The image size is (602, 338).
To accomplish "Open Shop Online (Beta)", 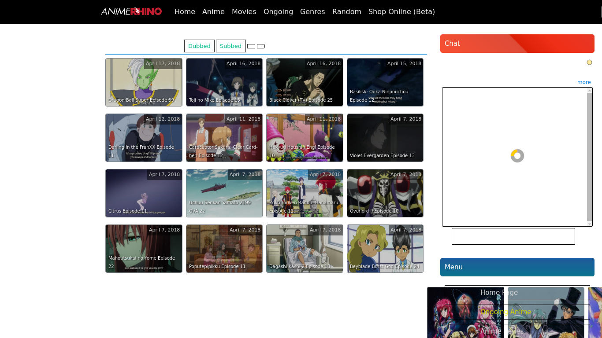I will pos(401,12).
